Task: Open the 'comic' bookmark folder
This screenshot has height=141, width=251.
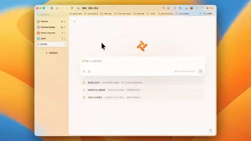Action: pos(151,14)
